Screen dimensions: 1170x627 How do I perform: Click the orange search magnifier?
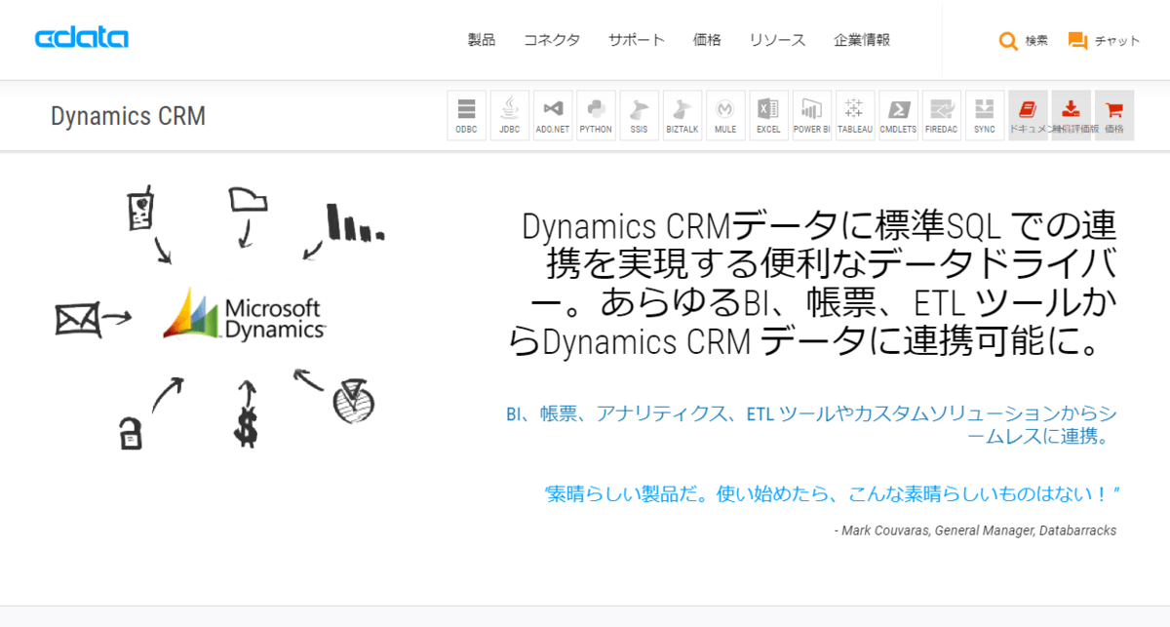pos(1008,41)
